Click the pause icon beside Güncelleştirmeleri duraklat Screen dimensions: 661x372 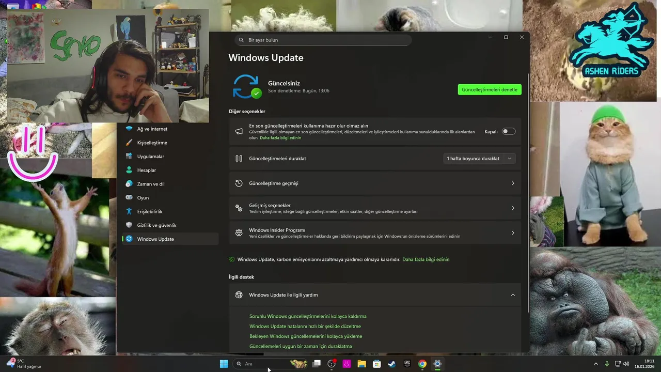point(239,159)
